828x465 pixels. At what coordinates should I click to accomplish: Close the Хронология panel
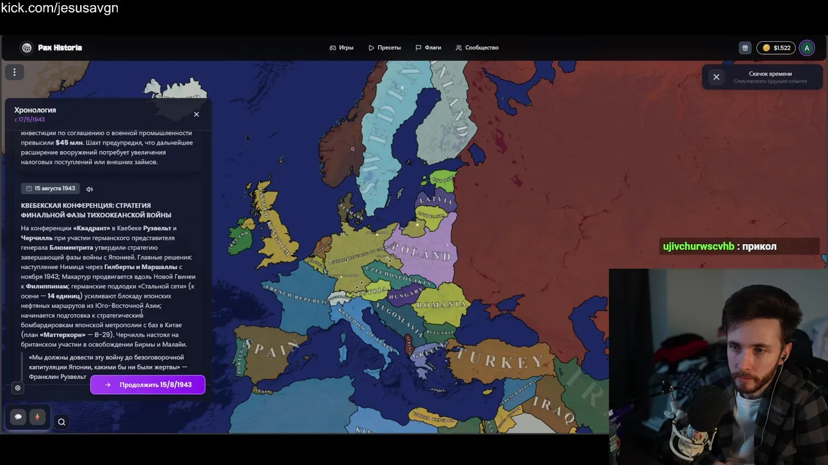click(x=197, y=114)
